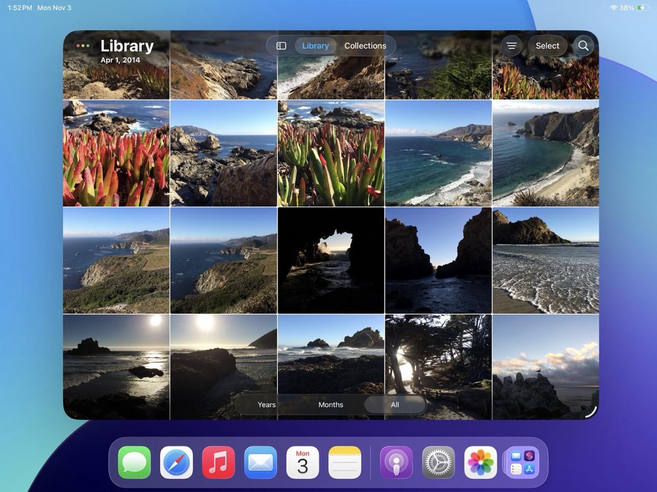Image resolution: width=657 pixels, height=492 pixels.
Task: Open the App Library dock icon
Action: click(523, 462)
